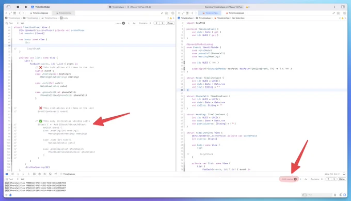Toggle code review in the left editor

162,13
